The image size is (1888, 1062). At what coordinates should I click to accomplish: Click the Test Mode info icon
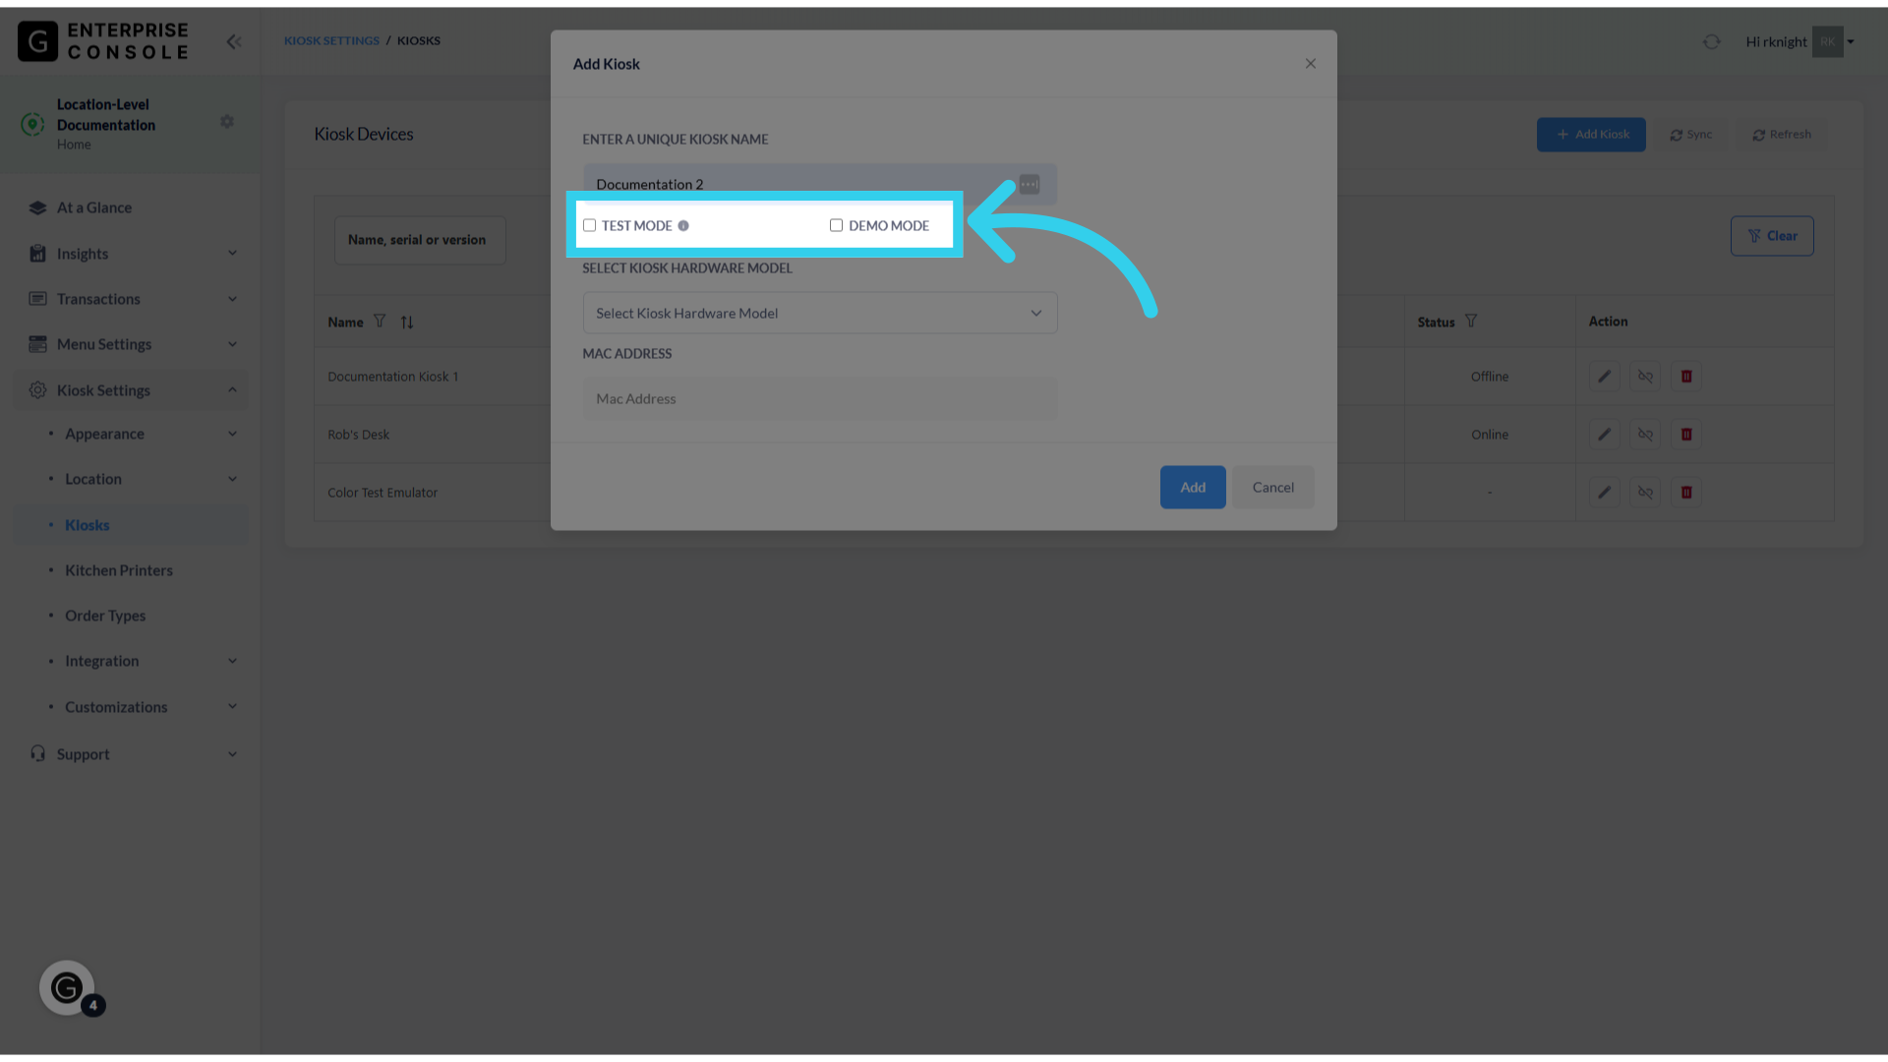(683, 226)
